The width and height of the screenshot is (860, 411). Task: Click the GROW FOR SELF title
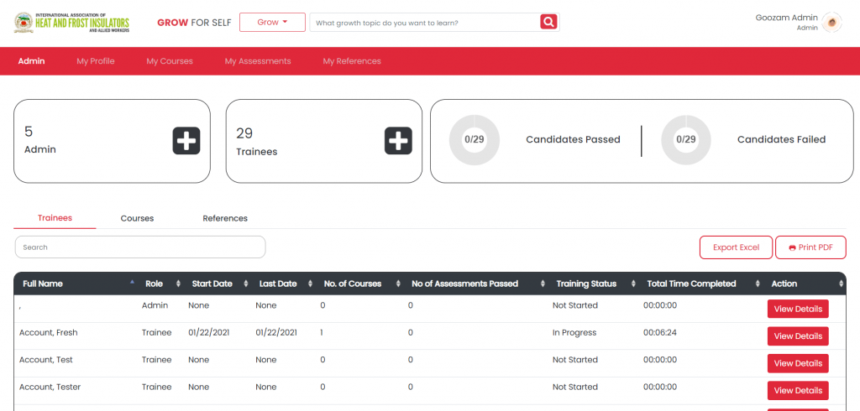click(194, 23)
